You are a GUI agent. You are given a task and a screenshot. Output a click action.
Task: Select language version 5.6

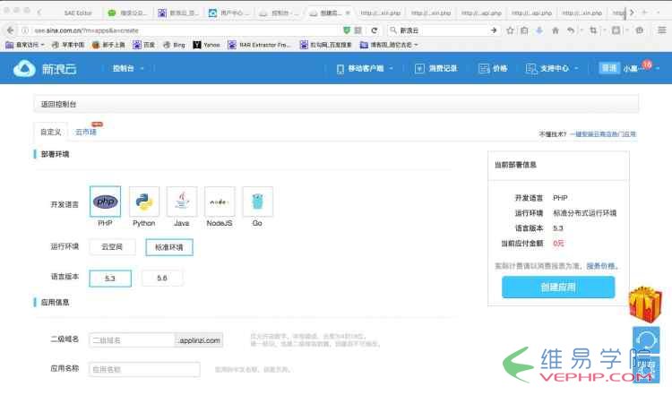tap(162, 278)
